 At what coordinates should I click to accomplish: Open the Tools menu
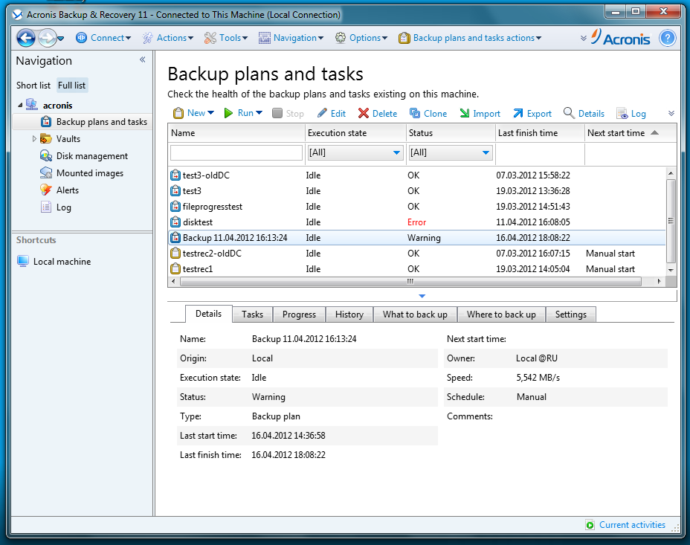click(226, 38)
